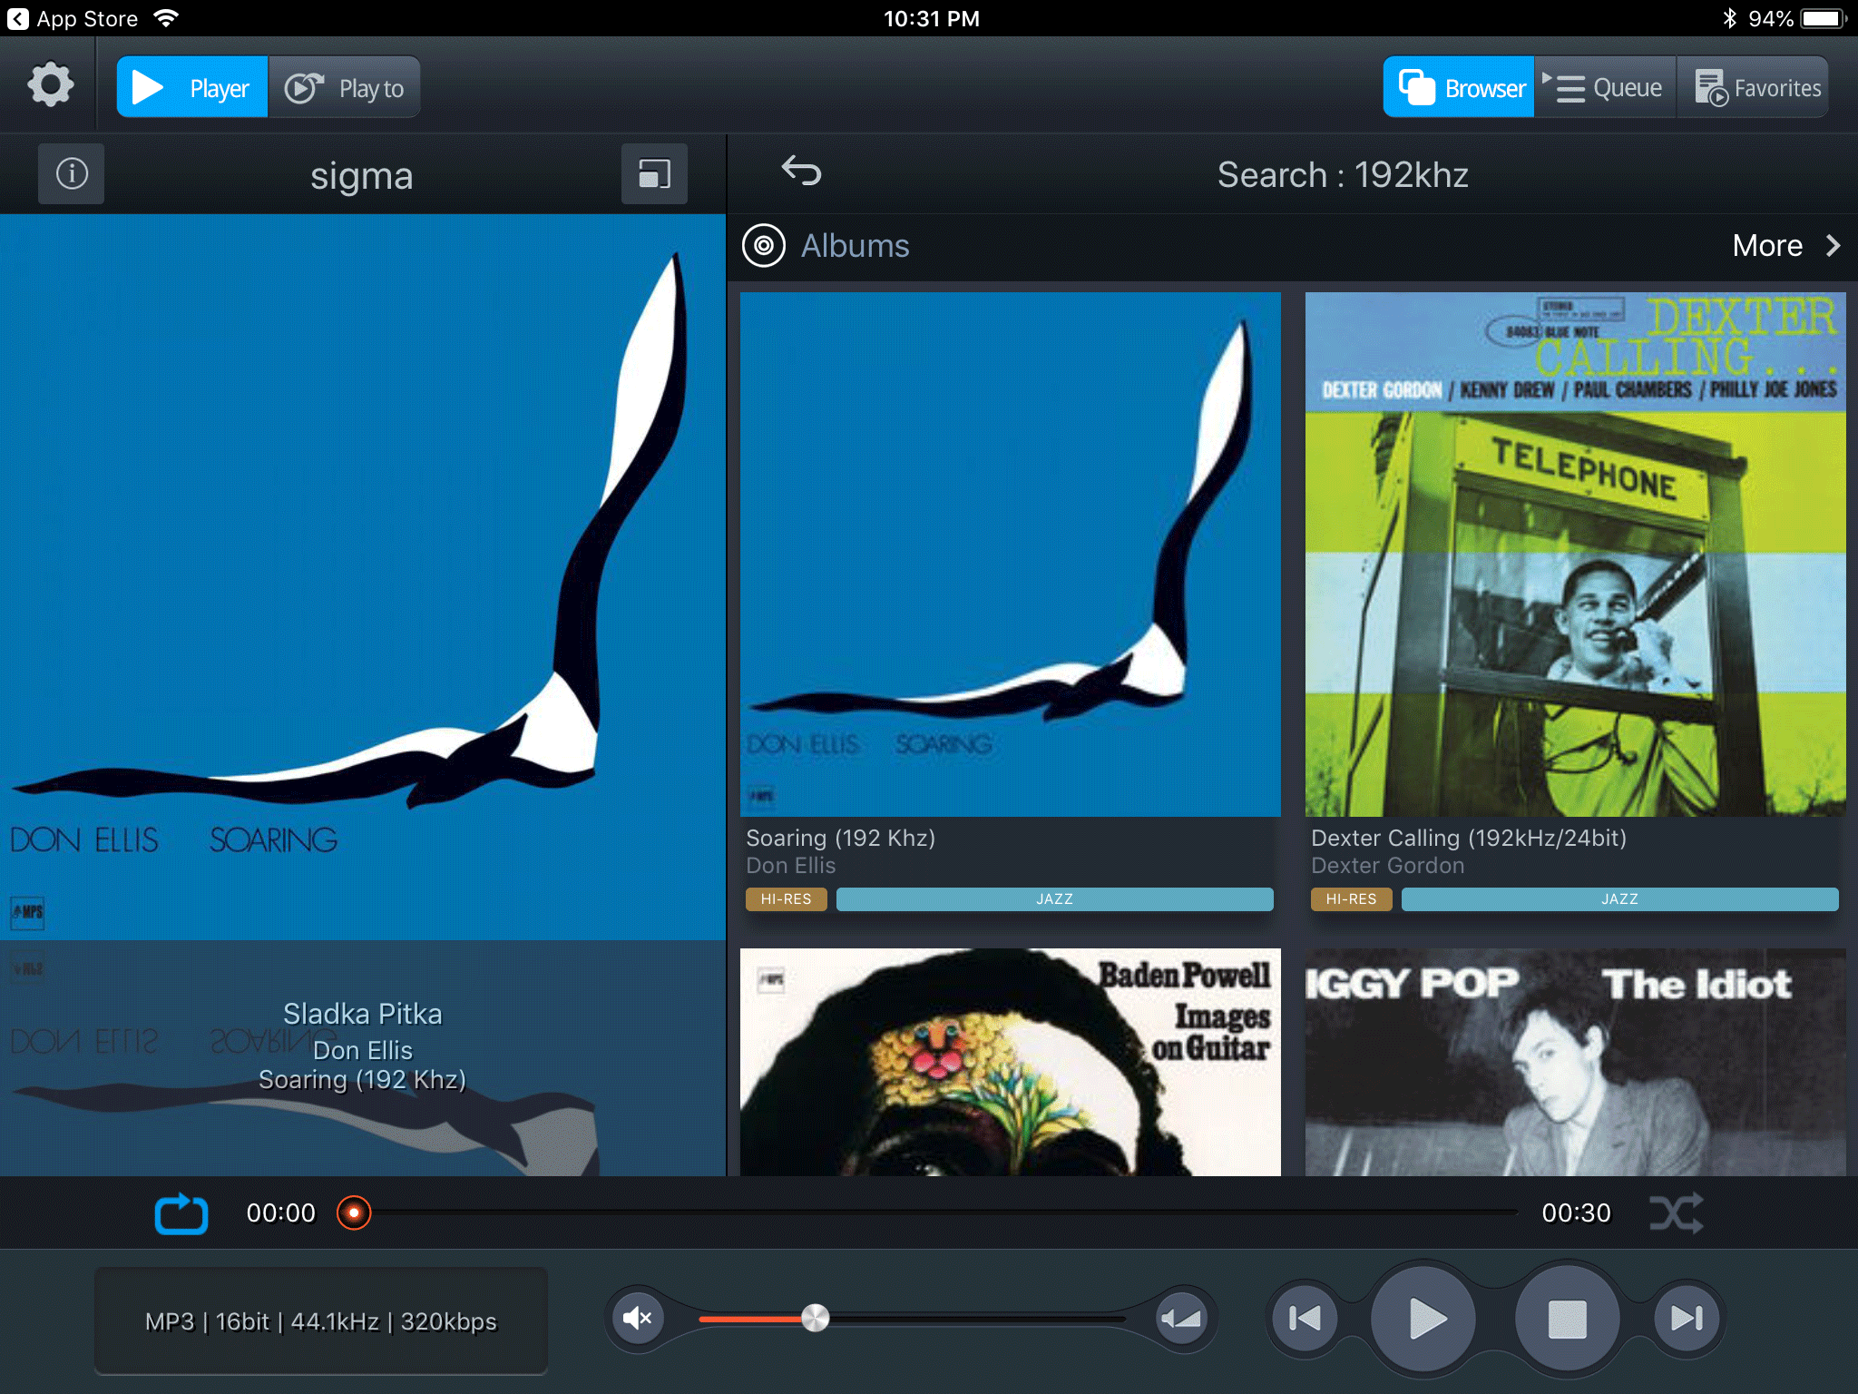Go back using the return arrow
This screenshot has width=1858, height=1394.
pos(801,171)
